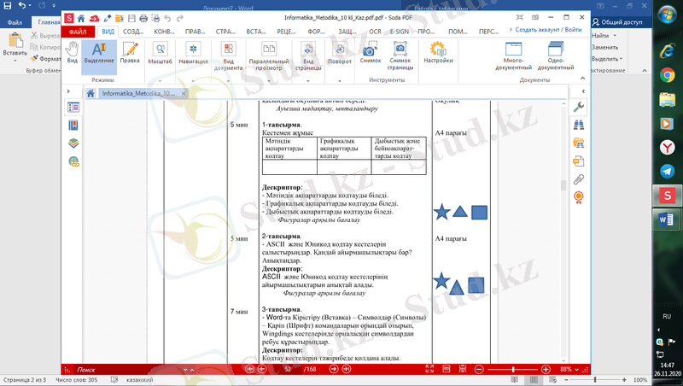Click the Telegram icon in taskbar
This screenshot has width=683, height=386.
[667, 171]
